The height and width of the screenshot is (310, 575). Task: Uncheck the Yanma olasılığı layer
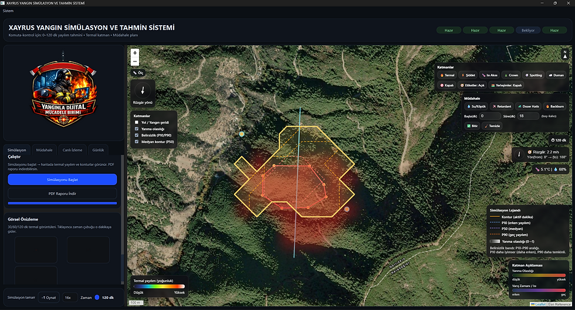click(x=137, y=129)
